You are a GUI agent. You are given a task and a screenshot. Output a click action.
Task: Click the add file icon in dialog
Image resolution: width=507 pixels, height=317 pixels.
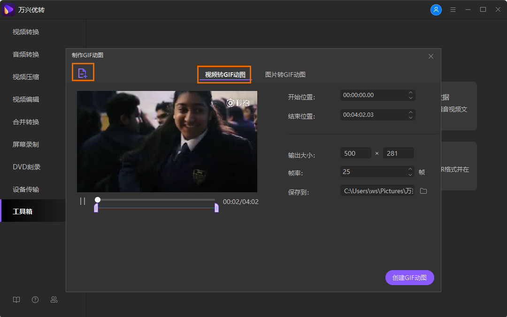83,73
